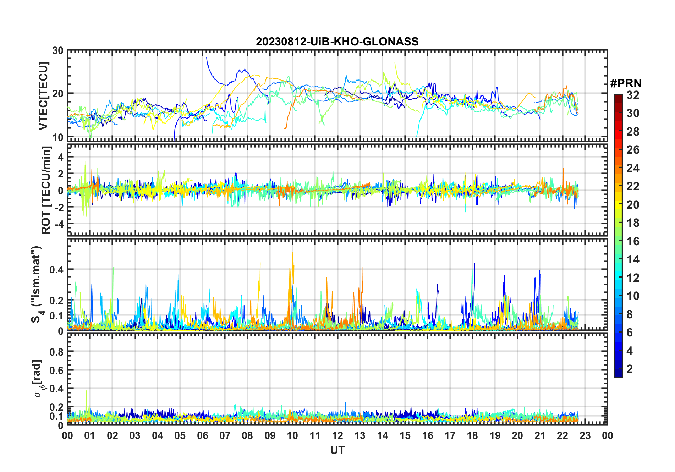
Task: Select x-axis hour label 15
Action: [x=405, y=436]
